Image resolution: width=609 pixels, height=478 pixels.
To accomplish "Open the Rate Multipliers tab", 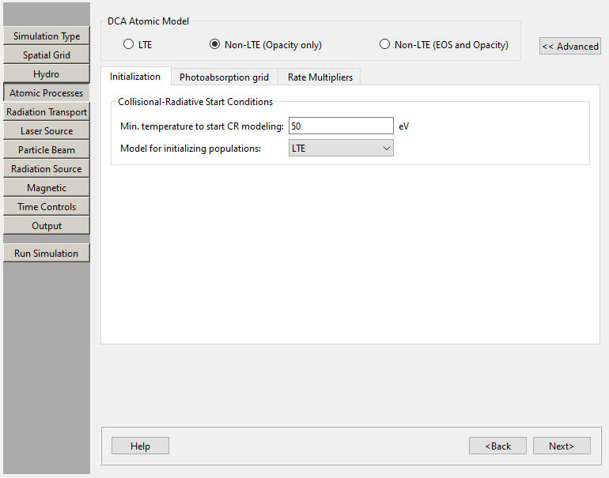I will click(x=320, y=77).
